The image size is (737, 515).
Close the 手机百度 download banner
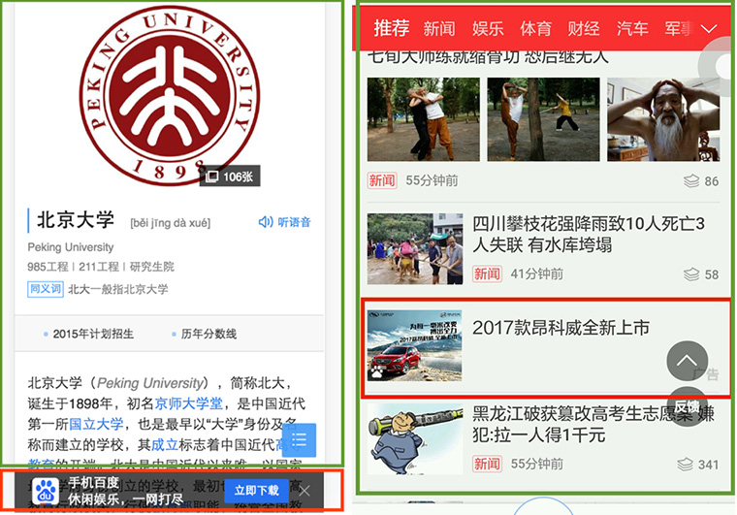[304, 491]
